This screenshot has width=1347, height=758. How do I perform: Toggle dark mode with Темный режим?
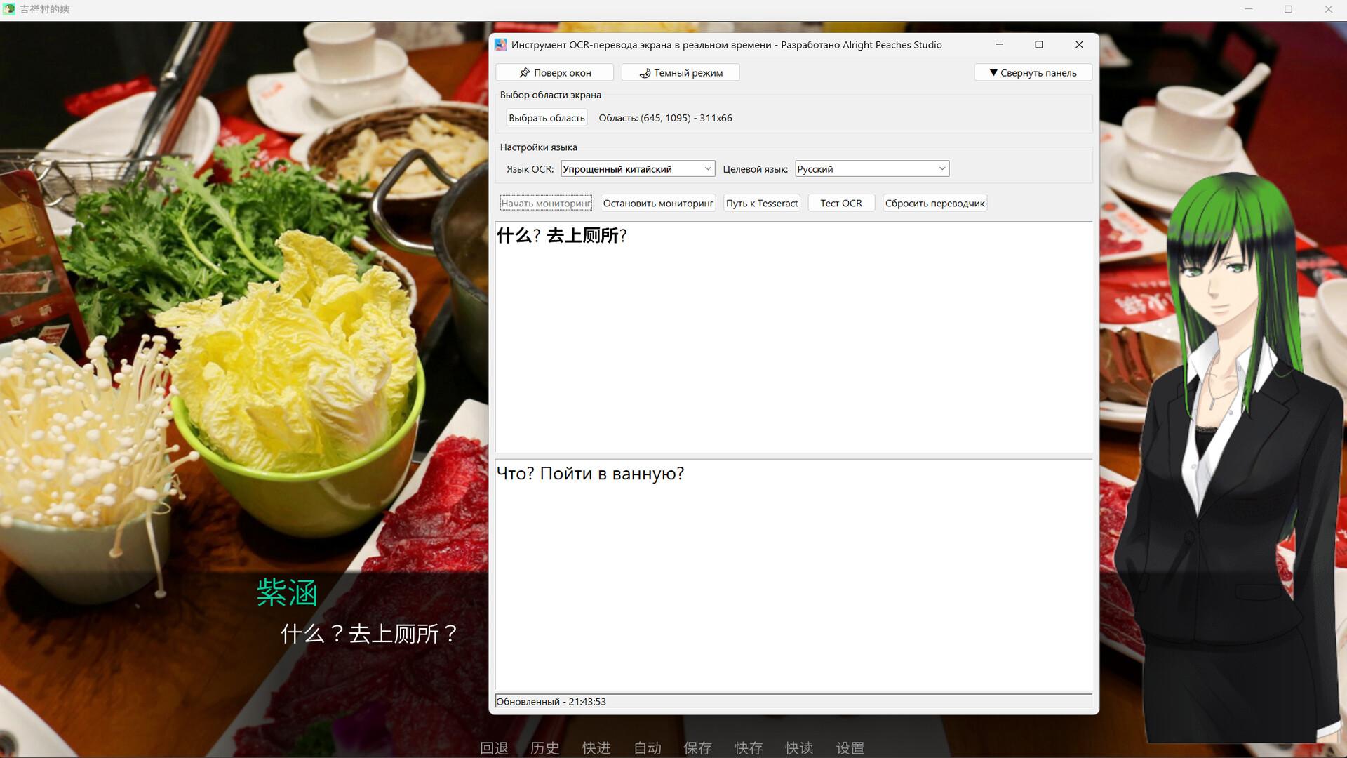pyautogui.click(x=680, y=72)
